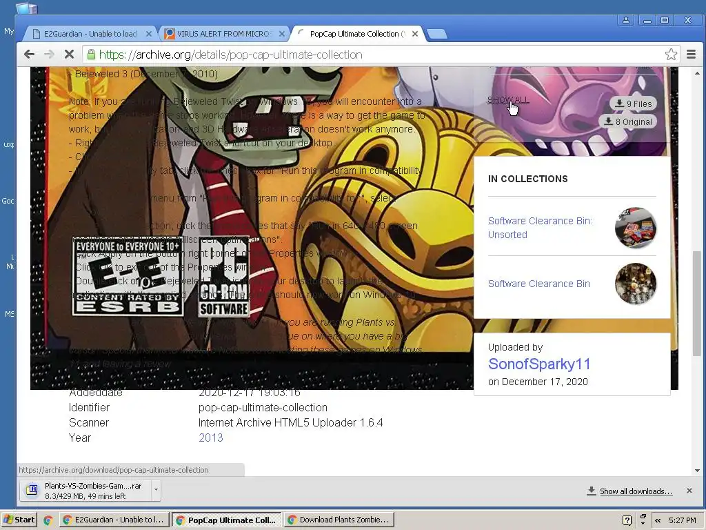Click the ESRB rating badge on cover image

128,276
